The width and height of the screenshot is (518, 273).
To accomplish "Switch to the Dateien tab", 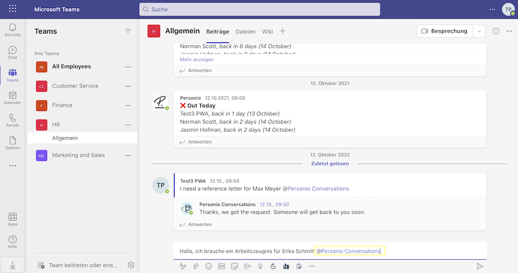I will tap(246, 31).
